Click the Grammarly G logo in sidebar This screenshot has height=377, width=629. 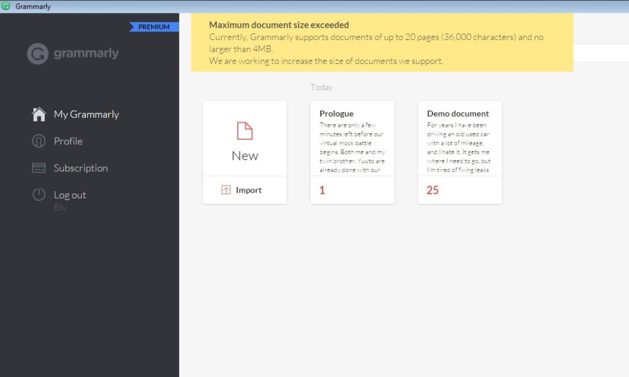click(x=37, y=53)
